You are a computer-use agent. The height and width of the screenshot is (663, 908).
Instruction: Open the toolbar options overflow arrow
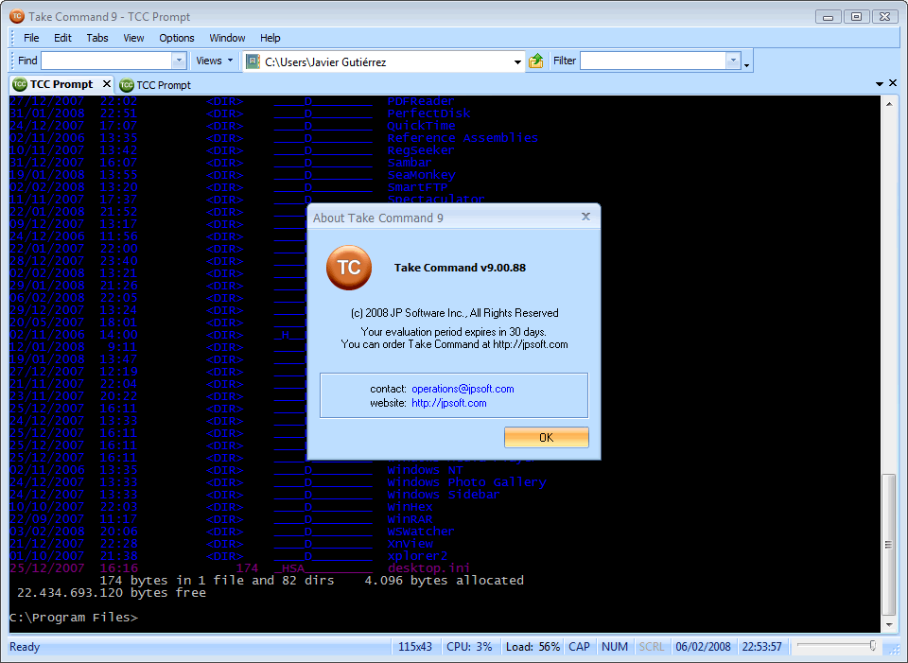pyautogui.click(x=746, y=65)
